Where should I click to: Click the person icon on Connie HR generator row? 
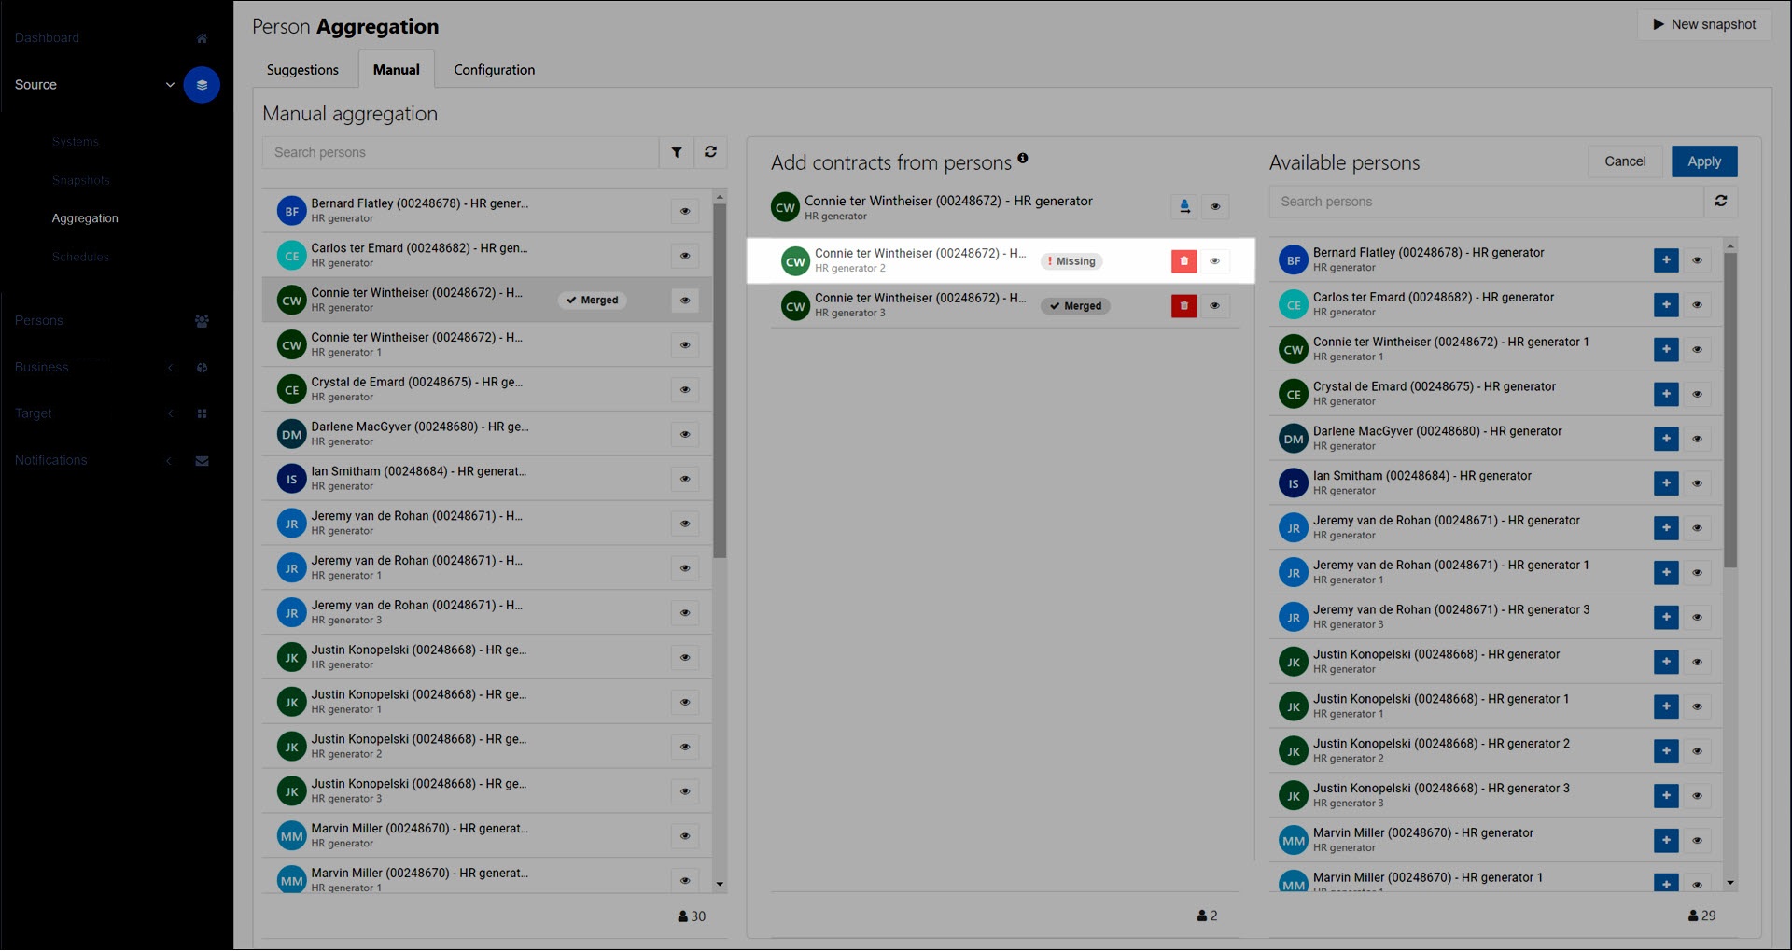coord(1184,206)
